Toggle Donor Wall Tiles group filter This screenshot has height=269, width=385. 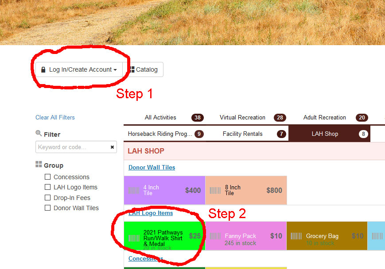pyautogui.click(x=48, y=208)
